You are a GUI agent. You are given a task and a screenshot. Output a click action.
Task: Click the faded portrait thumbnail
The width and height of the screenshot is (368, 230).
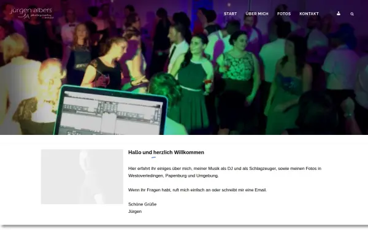pyautogui.click(x=82, y=177)
